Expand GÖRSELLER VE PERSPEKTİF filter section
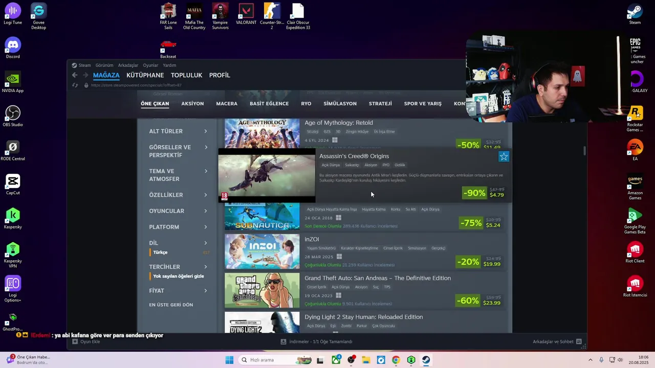655x368 pixels. pyautogui.click(x=178, y=151)
